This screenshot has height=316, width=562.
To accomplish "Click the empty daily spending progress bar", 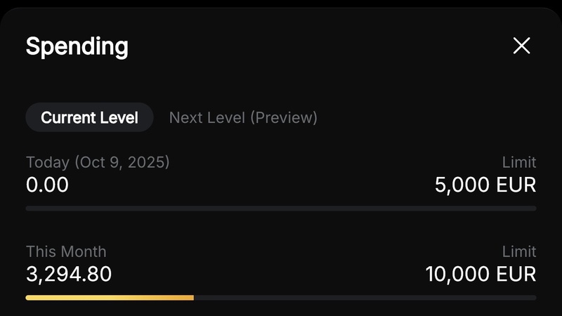I will coord(281,208).
